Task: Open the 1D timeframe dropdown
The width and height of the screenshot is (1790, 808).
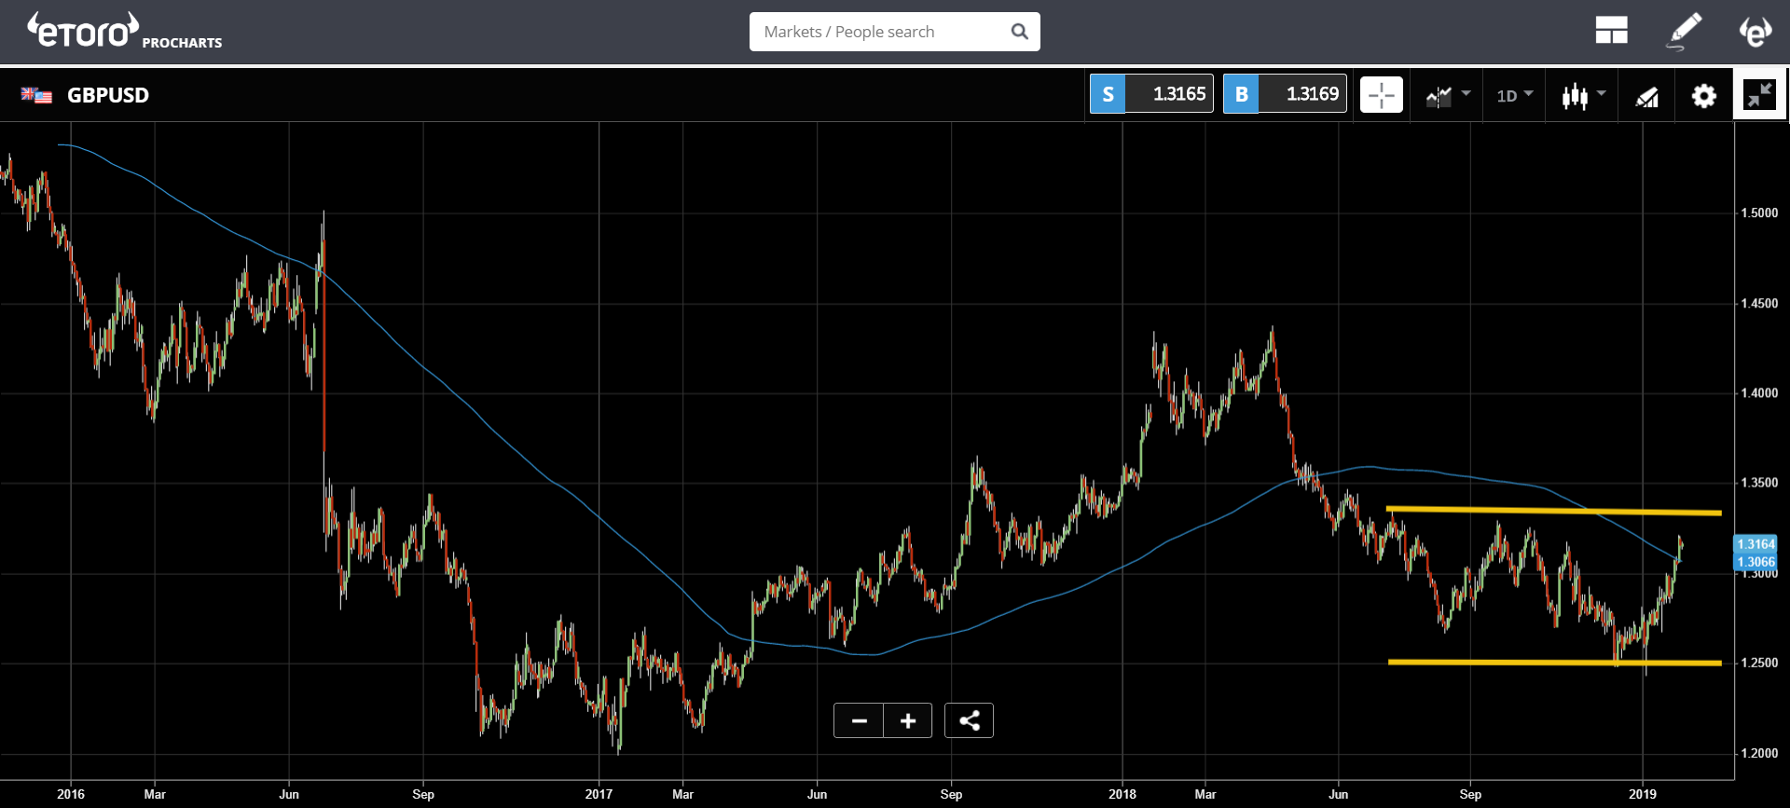Action: (1514, 95)
